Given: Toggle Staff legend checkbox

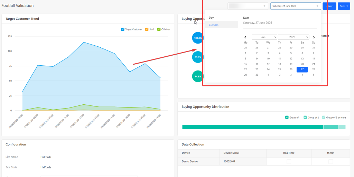Looking at the screenshot, I should tap(147, 29).
